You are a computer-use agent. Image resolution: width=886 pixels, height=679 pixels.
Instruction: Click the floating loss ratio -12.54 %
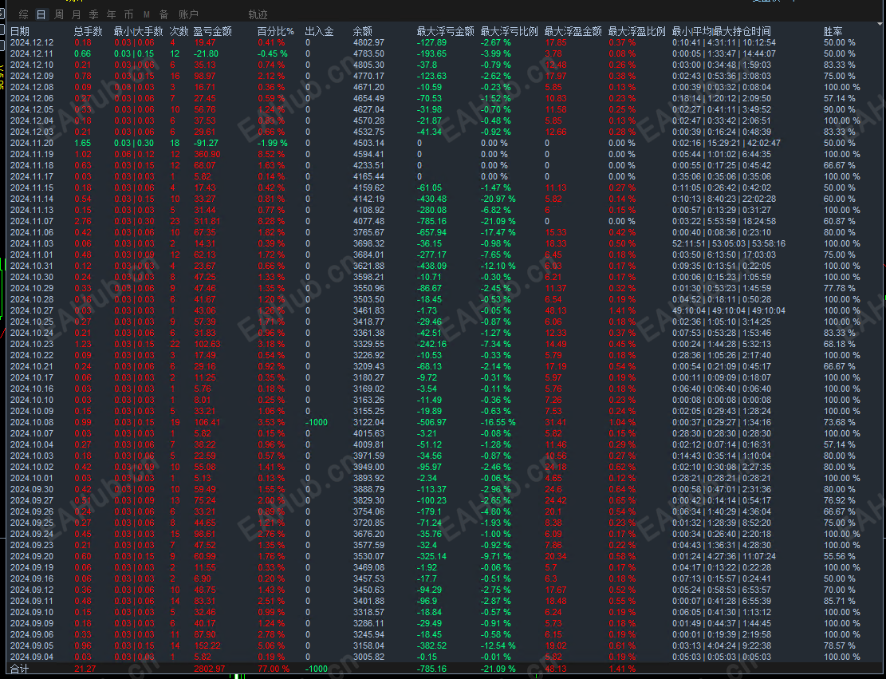[x=498, y=645]
